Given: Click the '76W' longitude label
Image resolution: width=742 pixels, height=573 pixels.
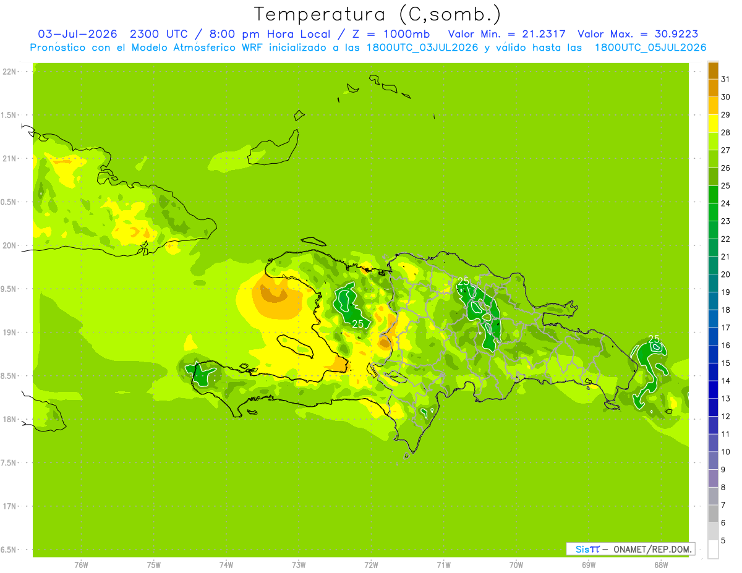Looking at the screenshot, I should [x=81, y=565].
